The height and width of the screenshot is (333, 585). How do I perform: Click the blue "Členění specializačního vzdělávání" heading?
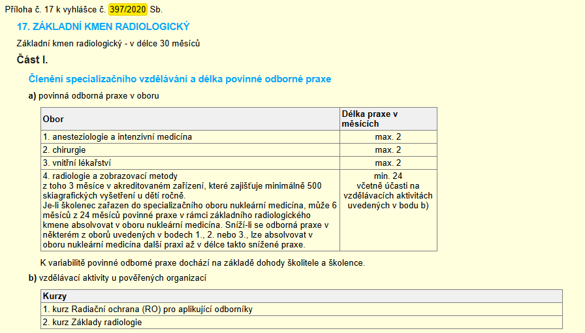tap(180, 79)
